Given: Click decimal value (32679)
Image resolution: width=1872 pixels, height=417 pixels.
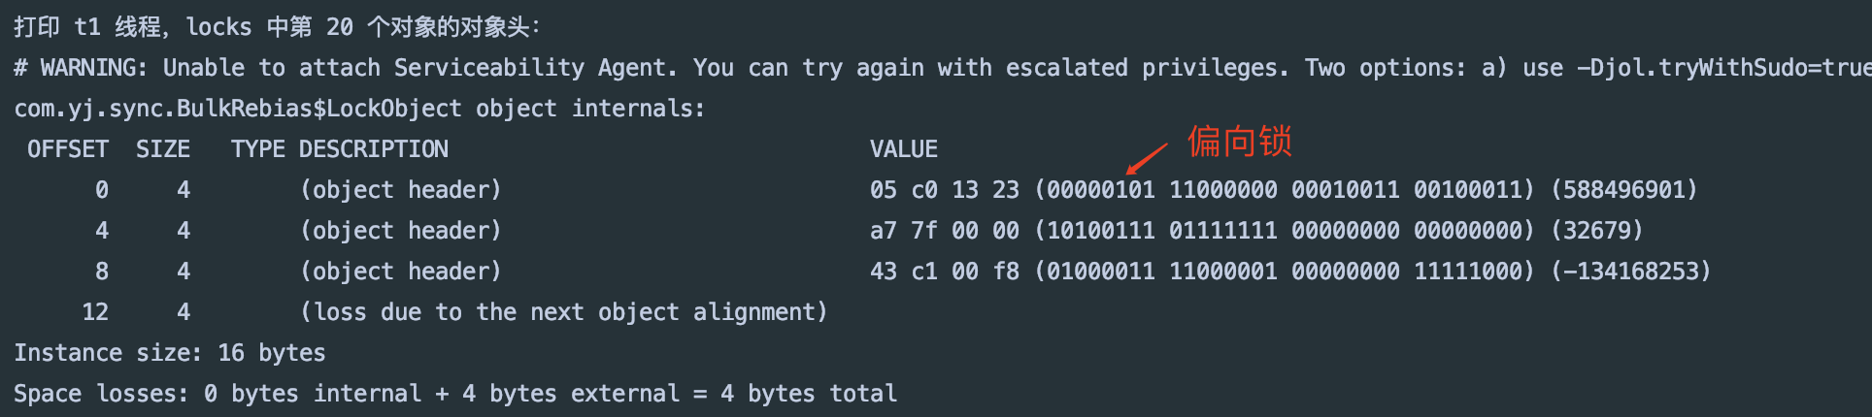Looking at the screenshot, I should tap(1596, 231).
